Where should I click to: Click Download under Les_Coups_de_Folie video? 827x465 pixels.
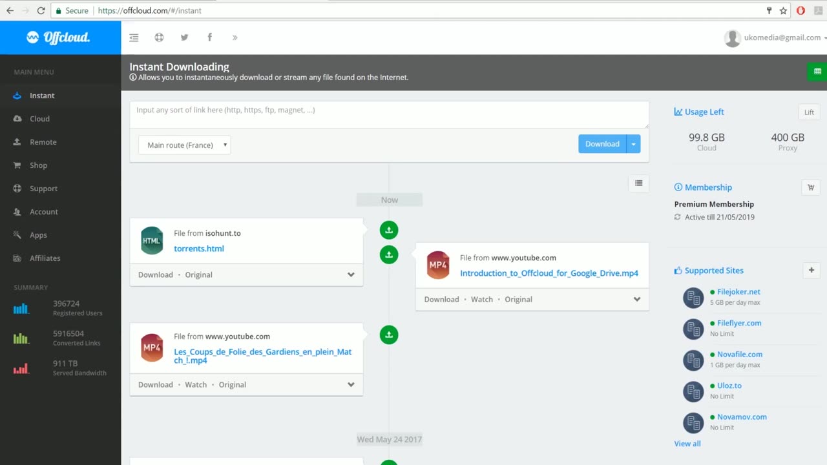[x=156, y=384]
